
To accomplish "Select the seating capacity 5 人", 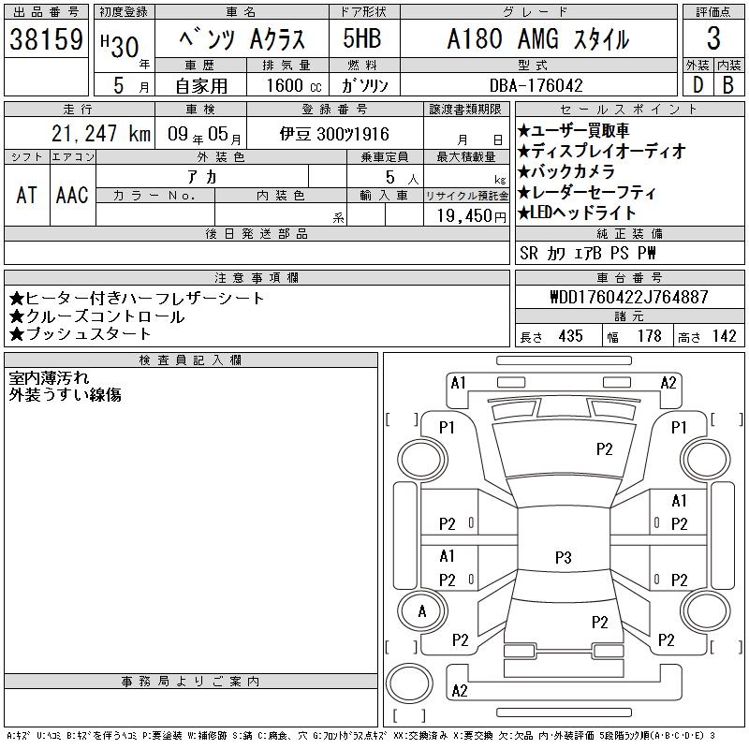I will tap(403, 178).
